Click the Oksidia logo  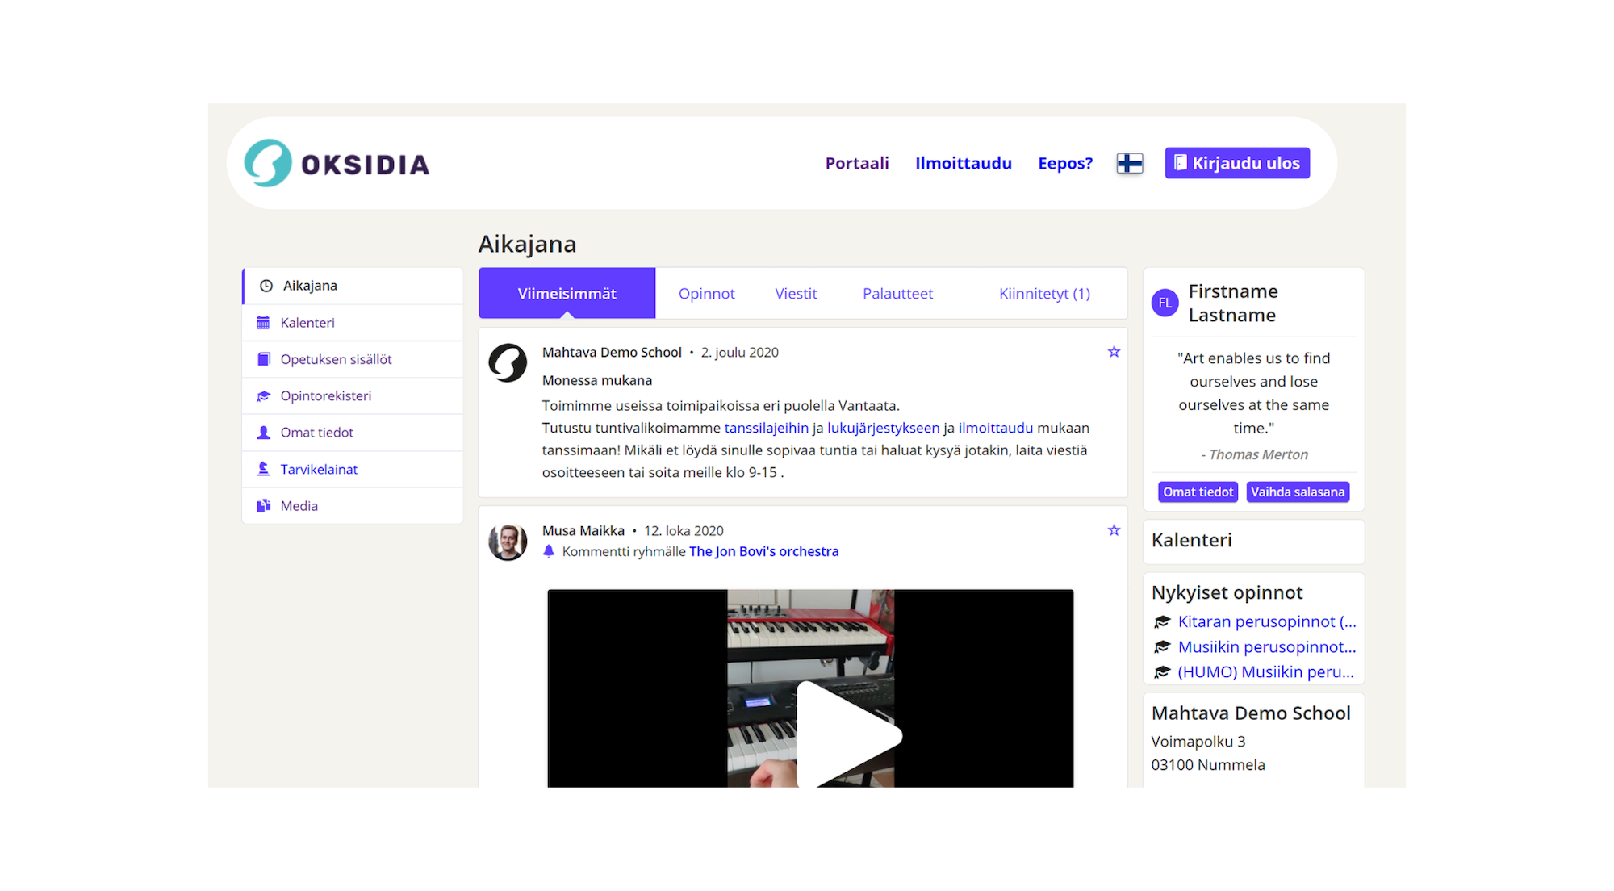337,163
